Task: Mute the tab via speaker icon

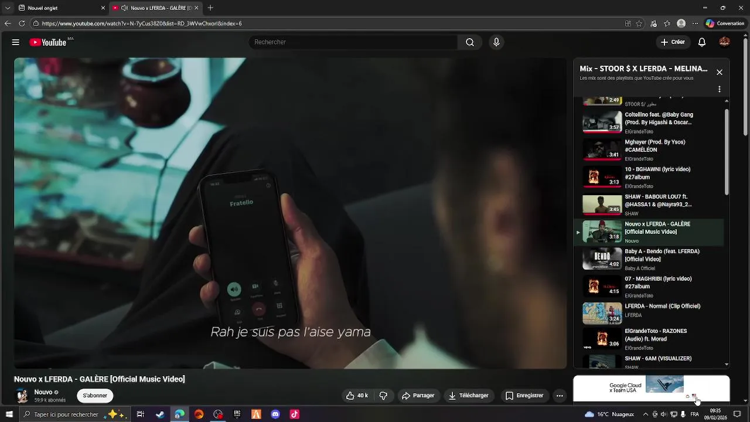Action: [124, 8]
